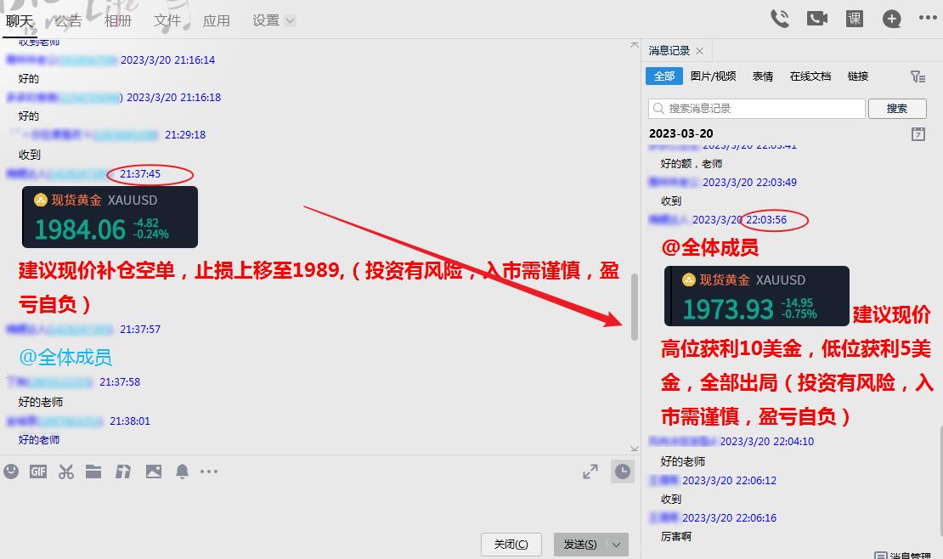This screenshot has height=559, width=943.
Task: Open the 1984.06 现货黄金 quote image
Action: point(110,217)
